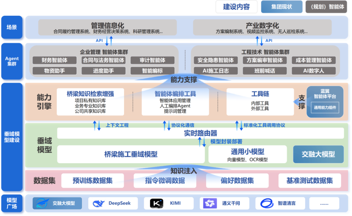Click the 班前喊话 box

click(x=265, y=71)
